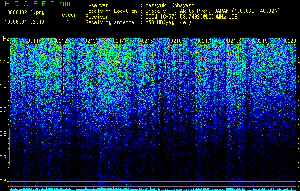Click the 0218 time marker
The width and height of the screenshot is (300, 191).
(x=233, y=41)
